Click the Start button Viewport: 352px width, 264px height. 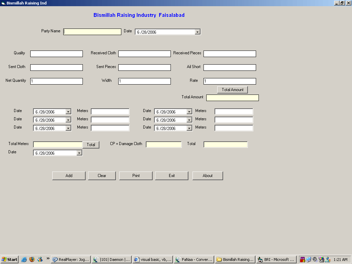(x=10, y=260)
